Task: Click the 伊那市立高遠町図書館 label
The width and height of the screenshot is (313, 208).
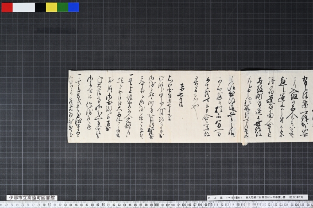Action: pyautogui.click(x=32, y=197)
